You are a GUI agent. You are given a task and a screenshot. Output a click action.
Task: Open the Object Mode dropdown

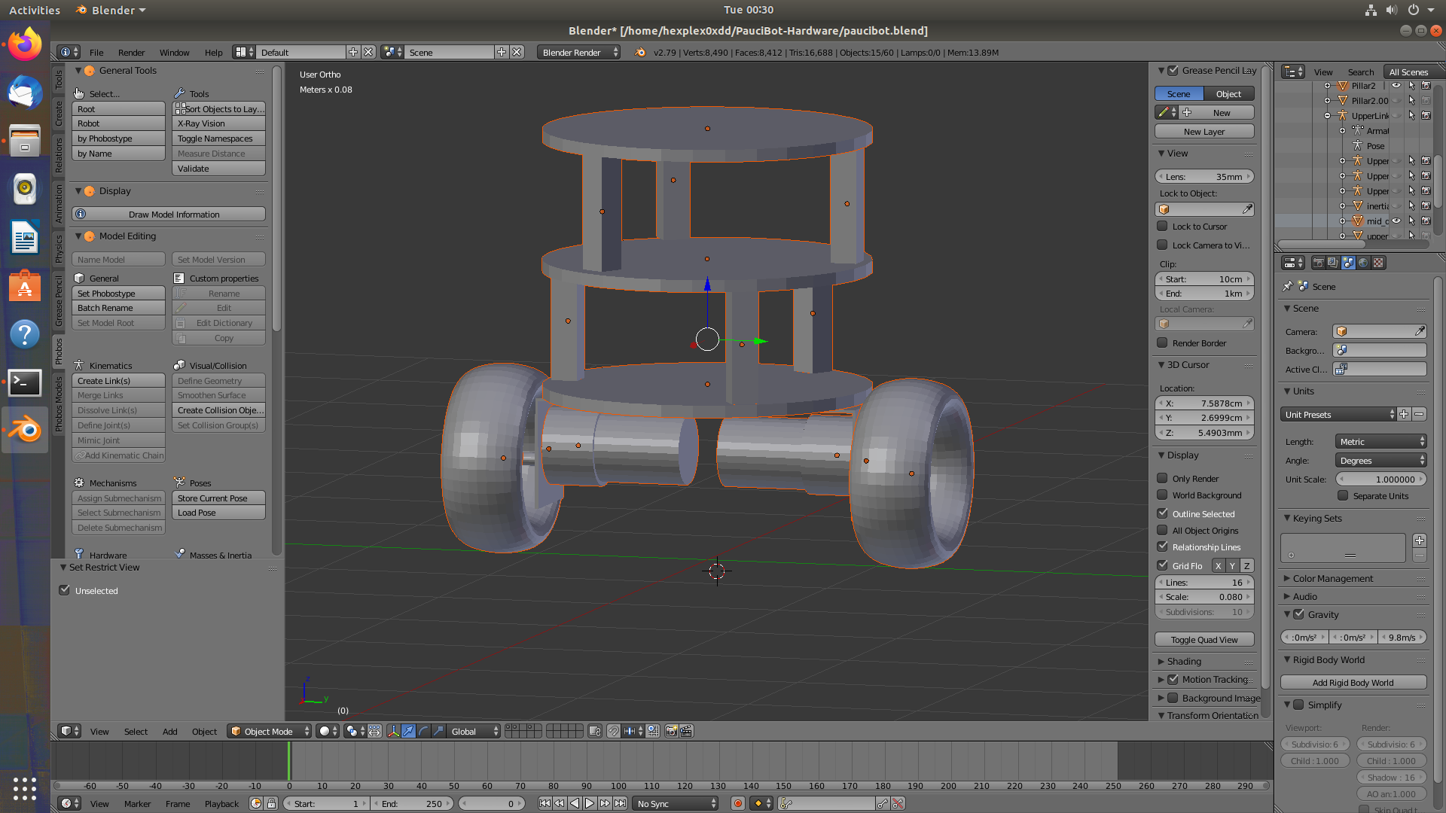pyautogui.click(x=270, y=731)
